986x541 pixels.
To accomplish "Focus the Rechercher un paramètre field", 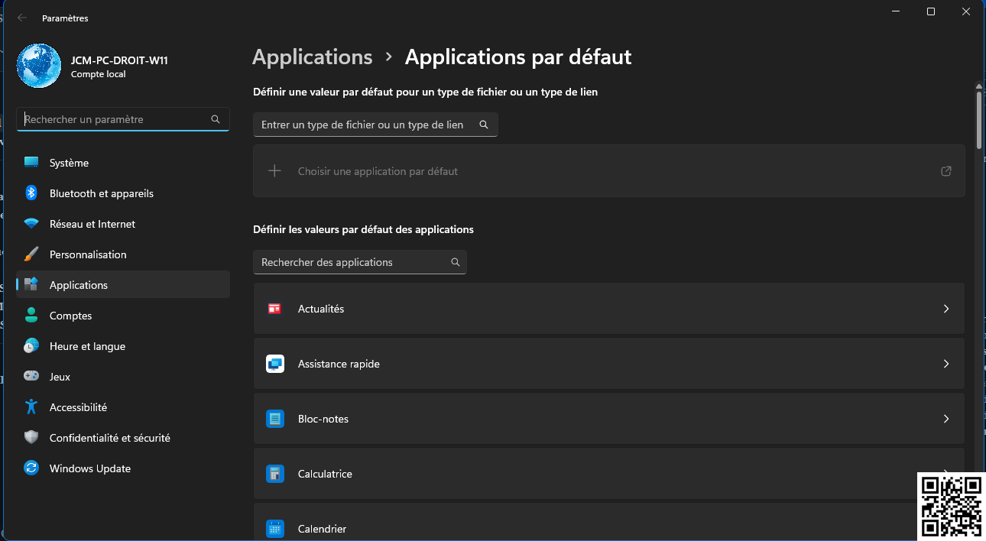I will point(115,119).
